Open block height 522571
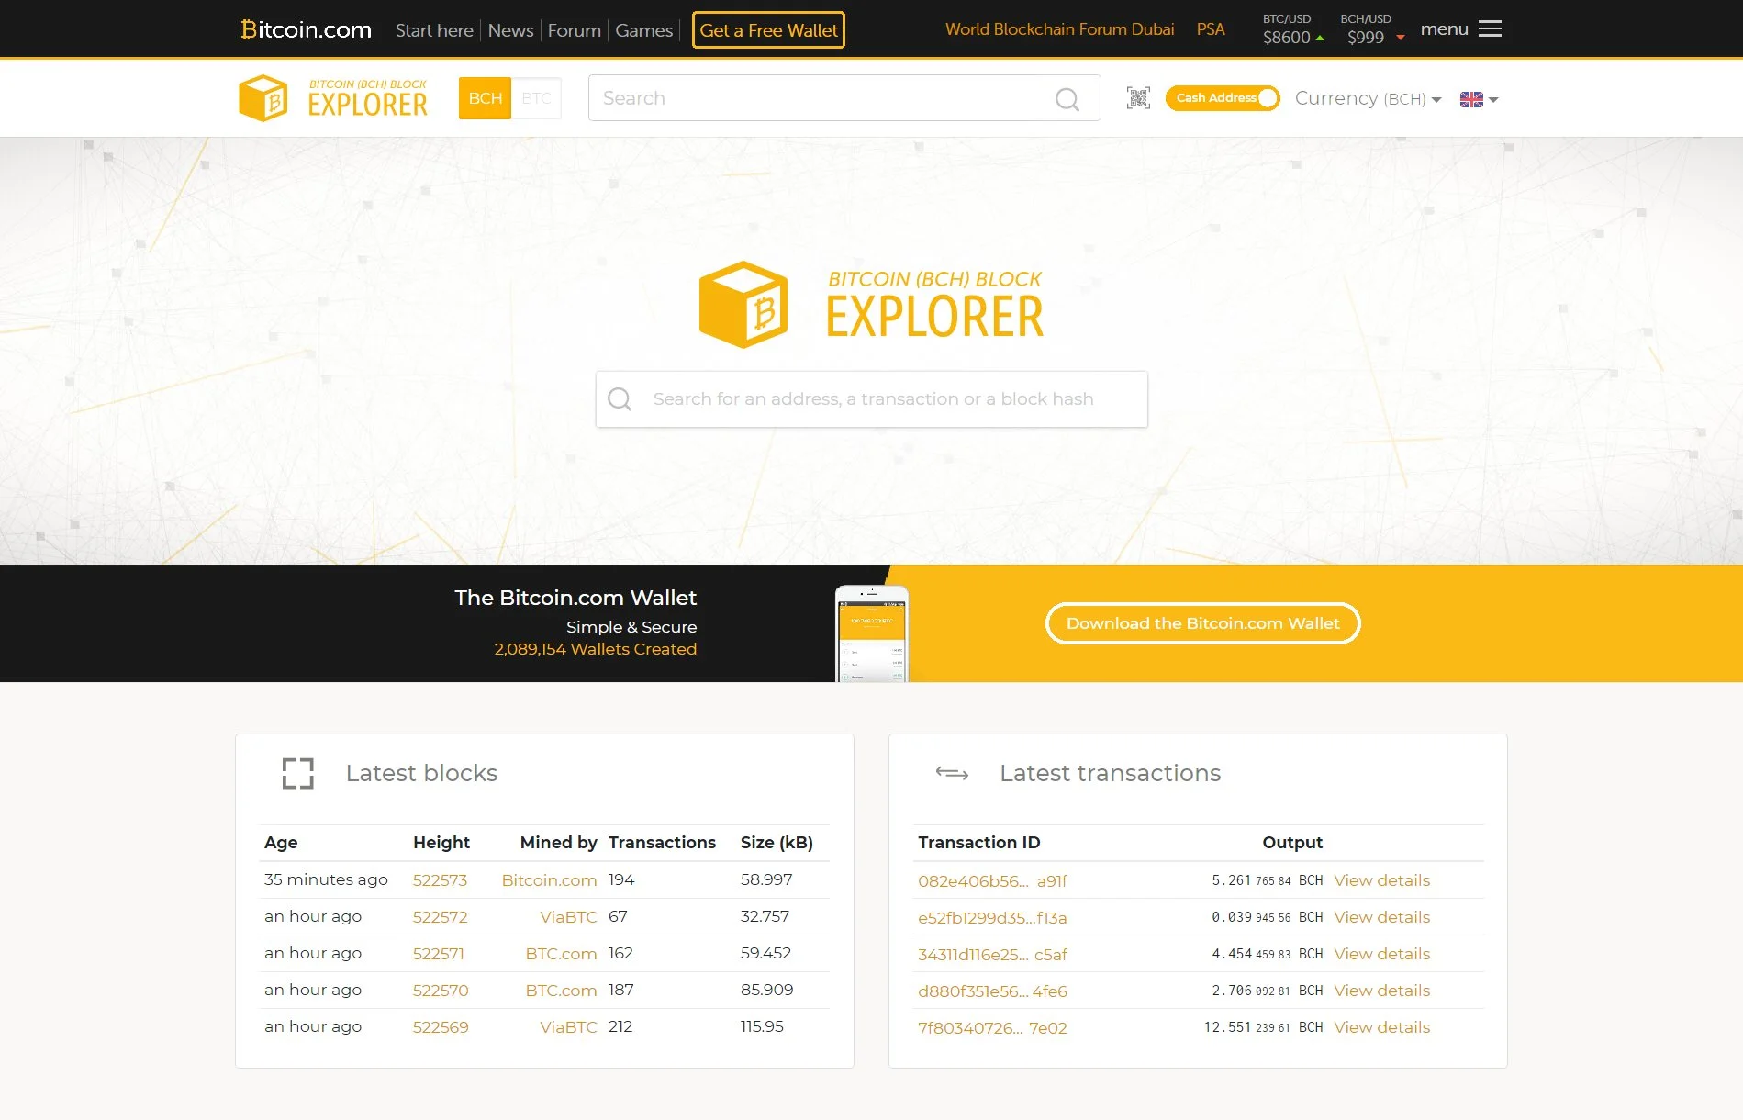The height and width of the screenshot is (1120, 1743). (x=438, y=954)
